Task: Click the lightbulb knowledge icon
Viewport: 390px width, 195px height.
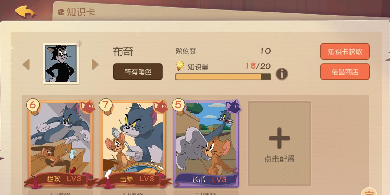Action: [x=180, y=66]
